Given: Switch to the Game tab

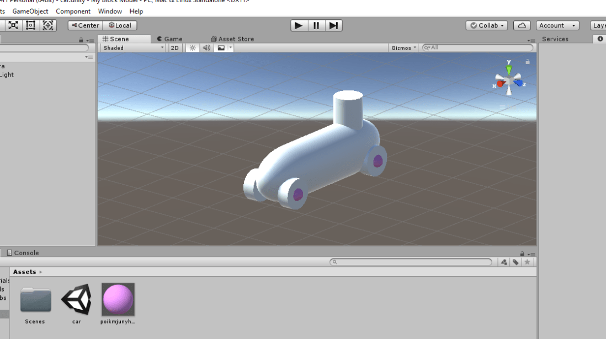Looking at the screenshot, I should tap(169, 39).
